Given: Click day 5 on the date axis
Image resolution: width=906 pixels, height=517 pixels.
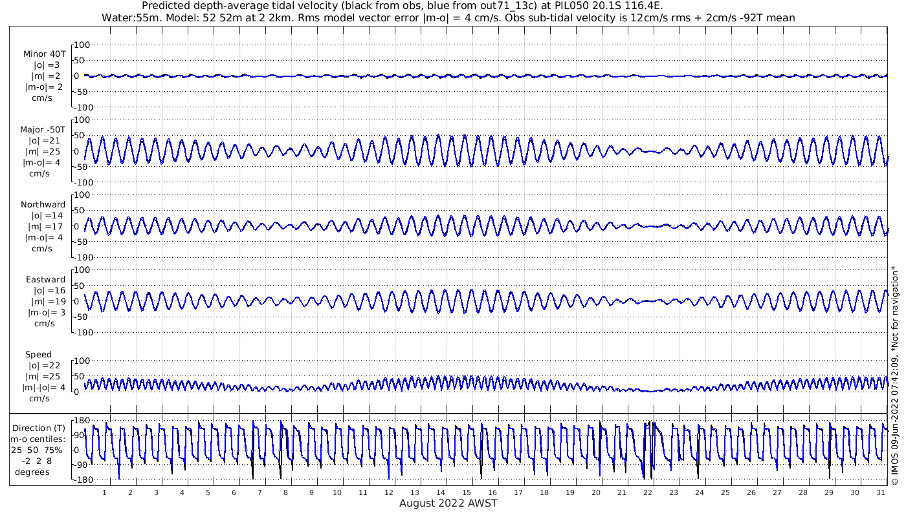Looking at the screenshot, I should coord(208,492).
